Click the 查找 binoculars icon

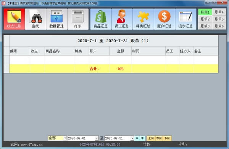(35, 17)
